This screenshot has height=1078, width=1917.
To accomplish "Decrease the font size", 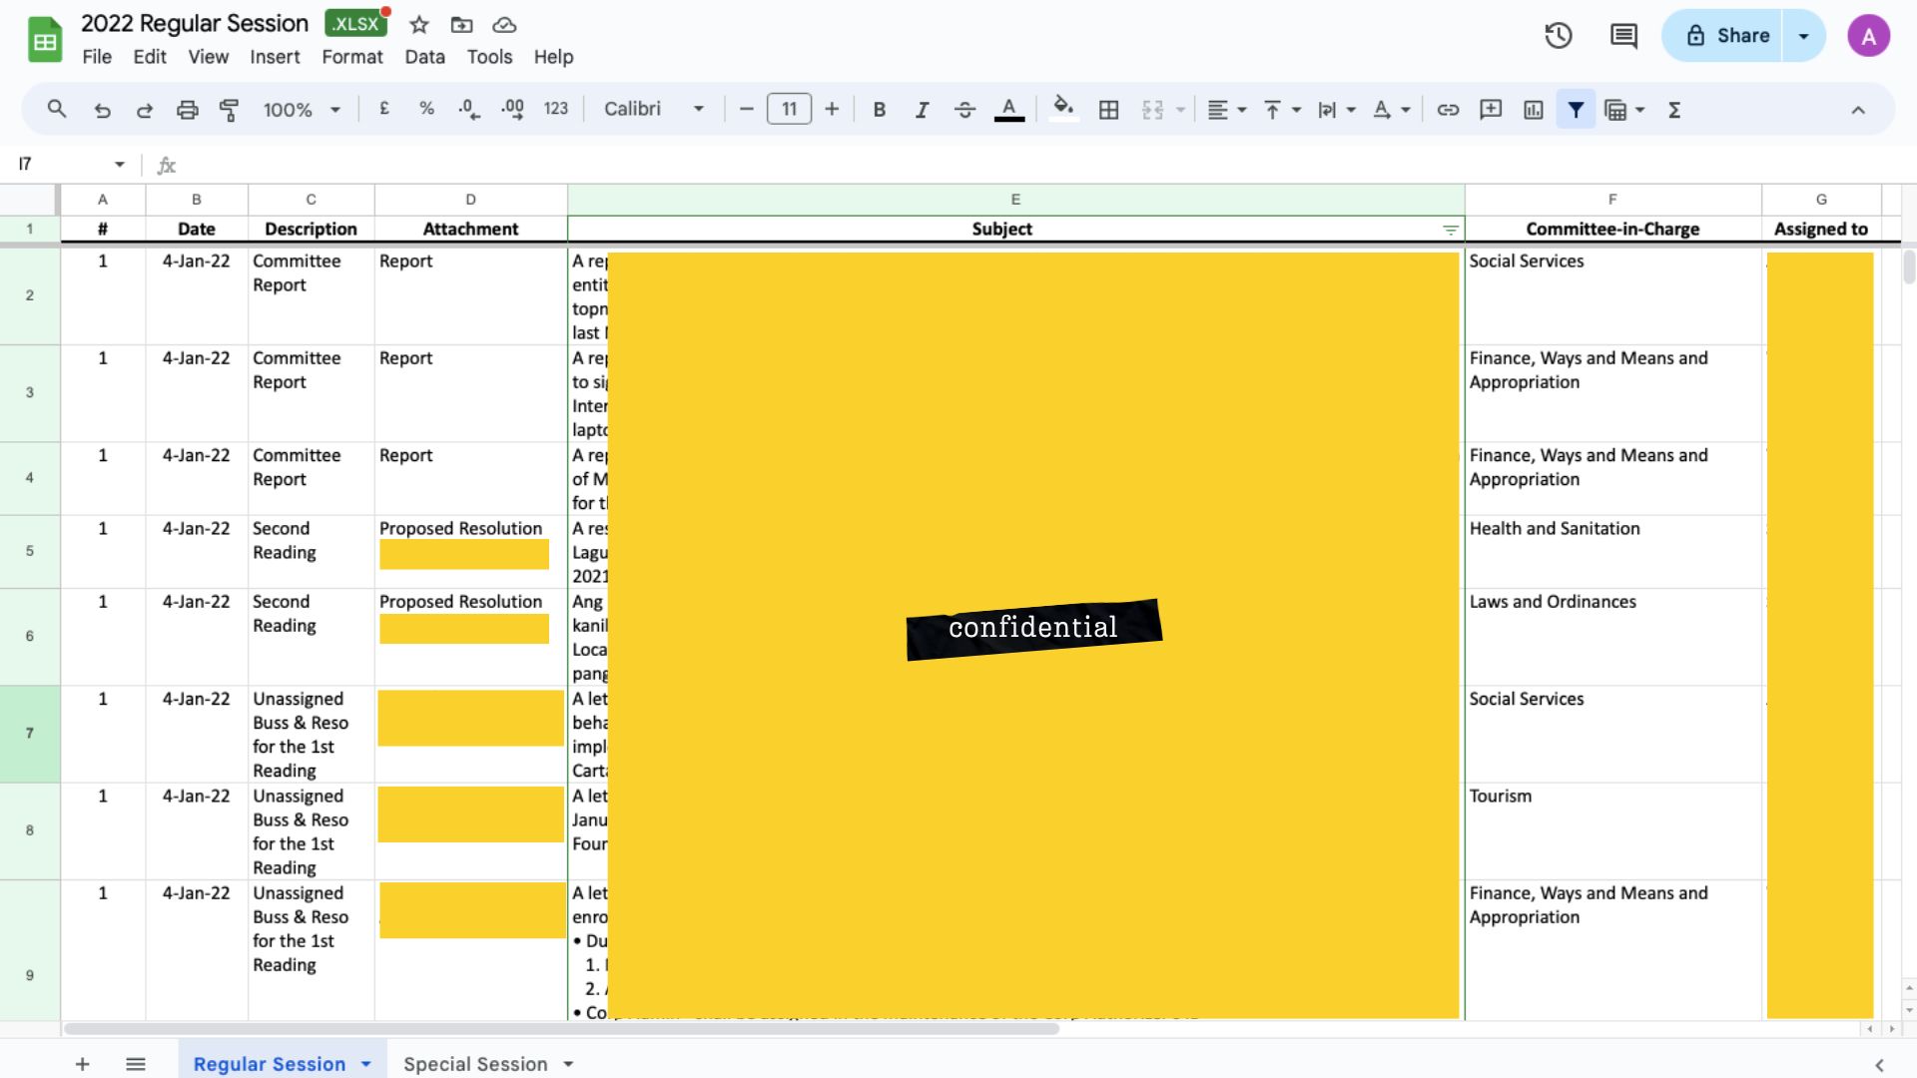I will tap(746, 109).
